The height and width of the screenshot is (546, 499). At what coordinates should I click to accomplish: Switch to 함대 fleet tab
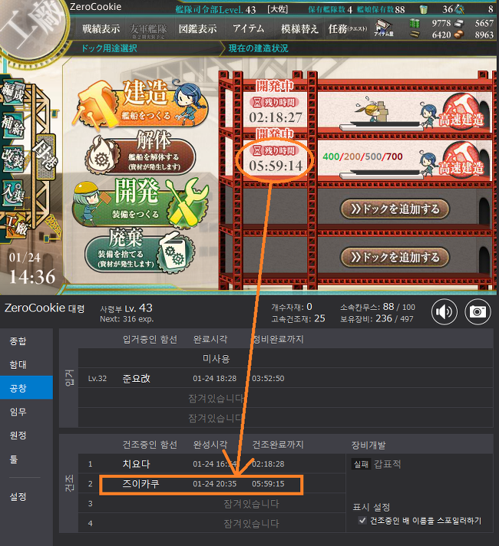[x=27, y=364]
